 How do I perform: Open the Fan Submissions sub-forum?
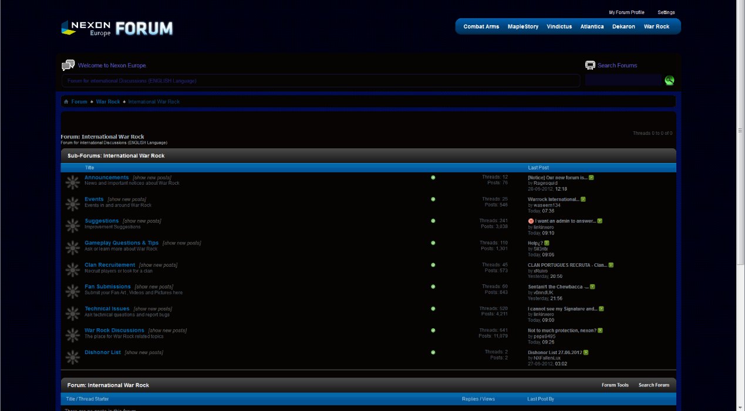(x=107, y=287)
